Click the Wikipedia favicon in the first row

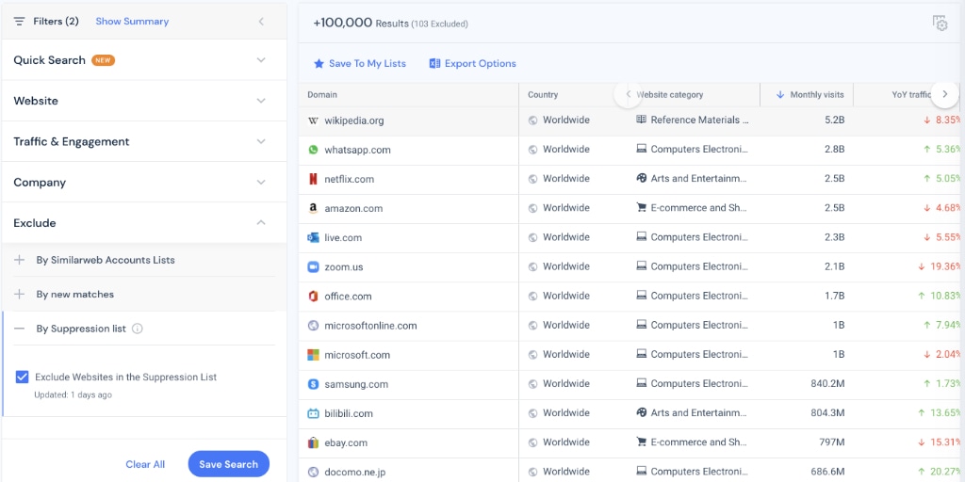(x=313, y=120)
